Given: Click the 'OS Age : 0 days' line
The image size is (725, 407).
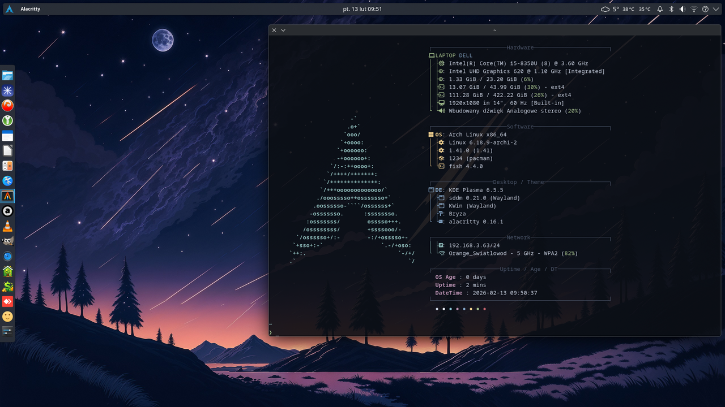Looking at the screenshot, I should [460, 277].
